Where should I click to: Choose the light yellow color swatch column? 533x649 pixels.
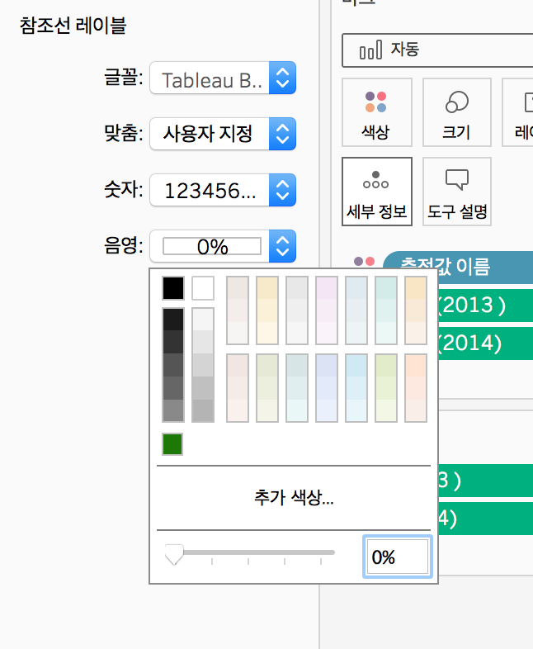tap(267, 310)
